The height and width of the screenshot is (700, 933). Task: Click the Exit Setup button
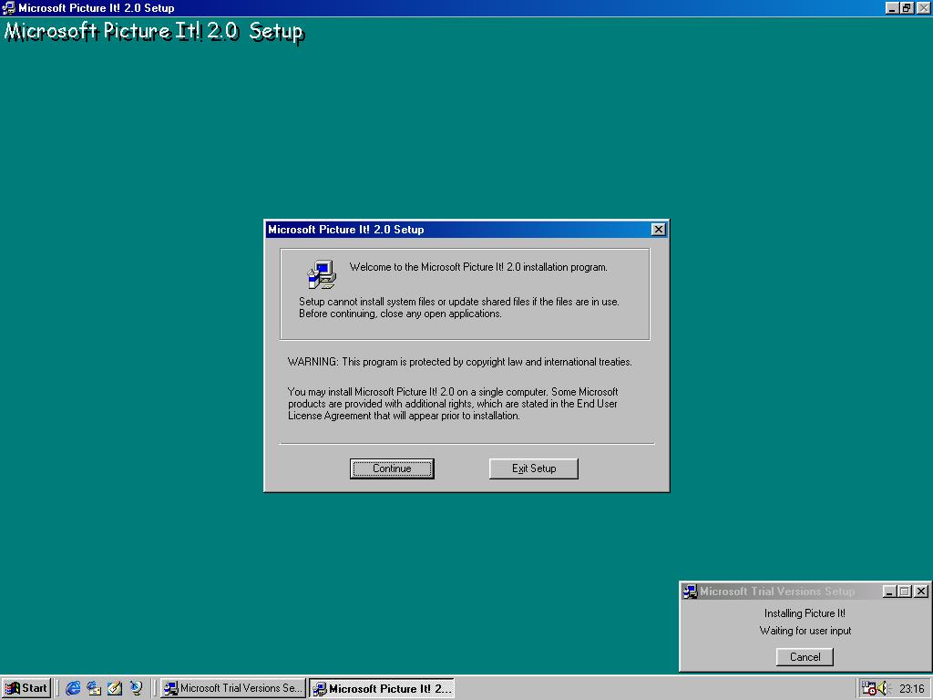click(533, 468)
